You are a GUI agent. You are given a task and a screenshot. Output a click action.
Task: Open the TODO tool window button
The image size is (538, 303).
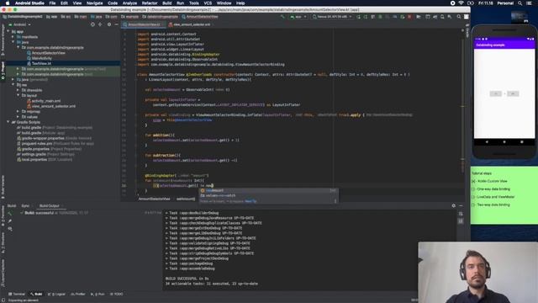point(117,294)
